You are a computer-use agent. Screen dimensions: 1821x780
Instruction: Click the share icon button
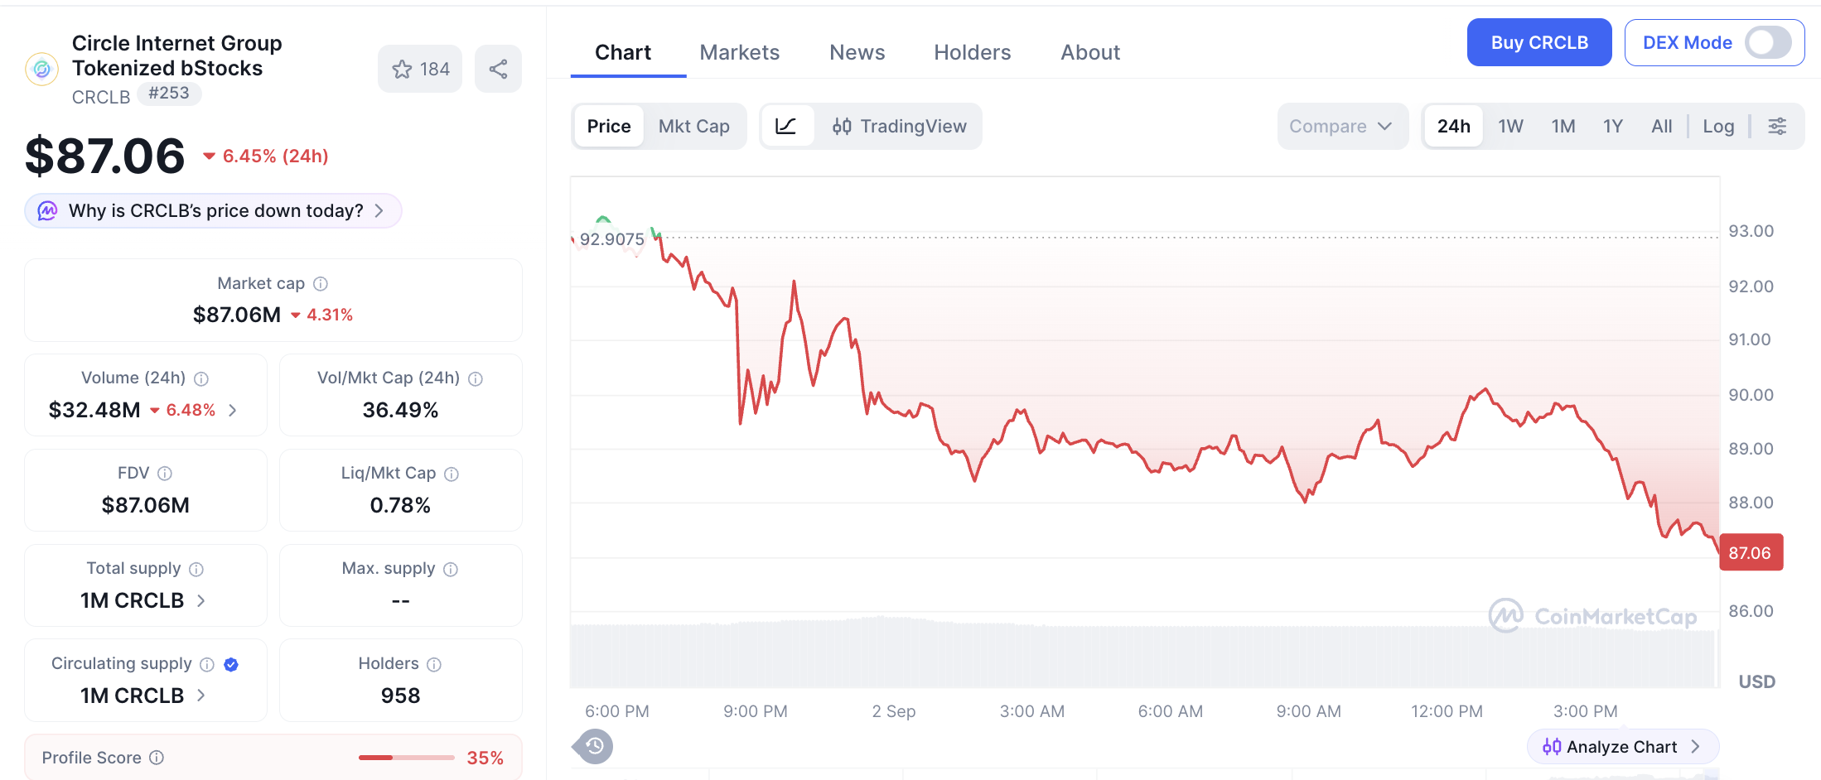click(x=498, y=69)
